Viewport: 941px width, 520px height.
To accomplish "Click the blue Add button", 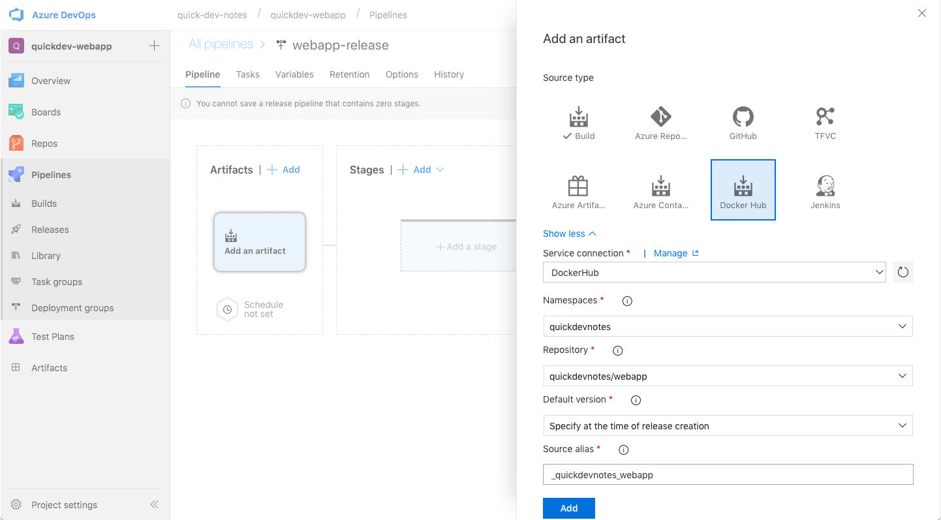I will tap(569, 508).
